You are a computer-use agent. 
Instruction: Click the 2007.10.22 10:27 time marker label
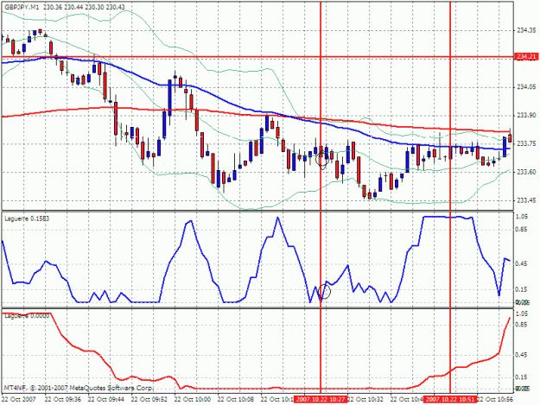tap(321, 399)
